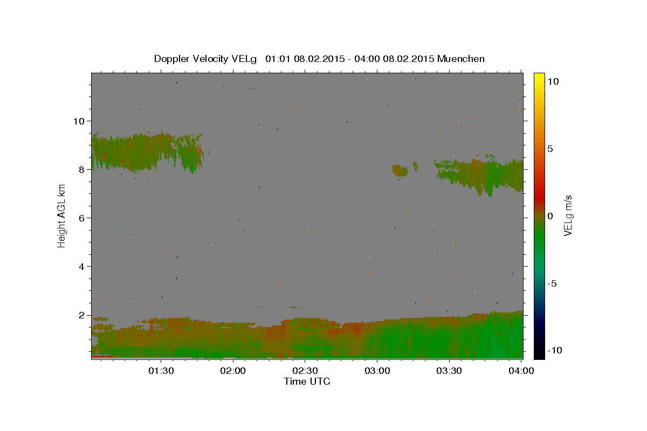
Task: Click the date range '01:01 08.02.2015' in title
Action: (305, 58)
